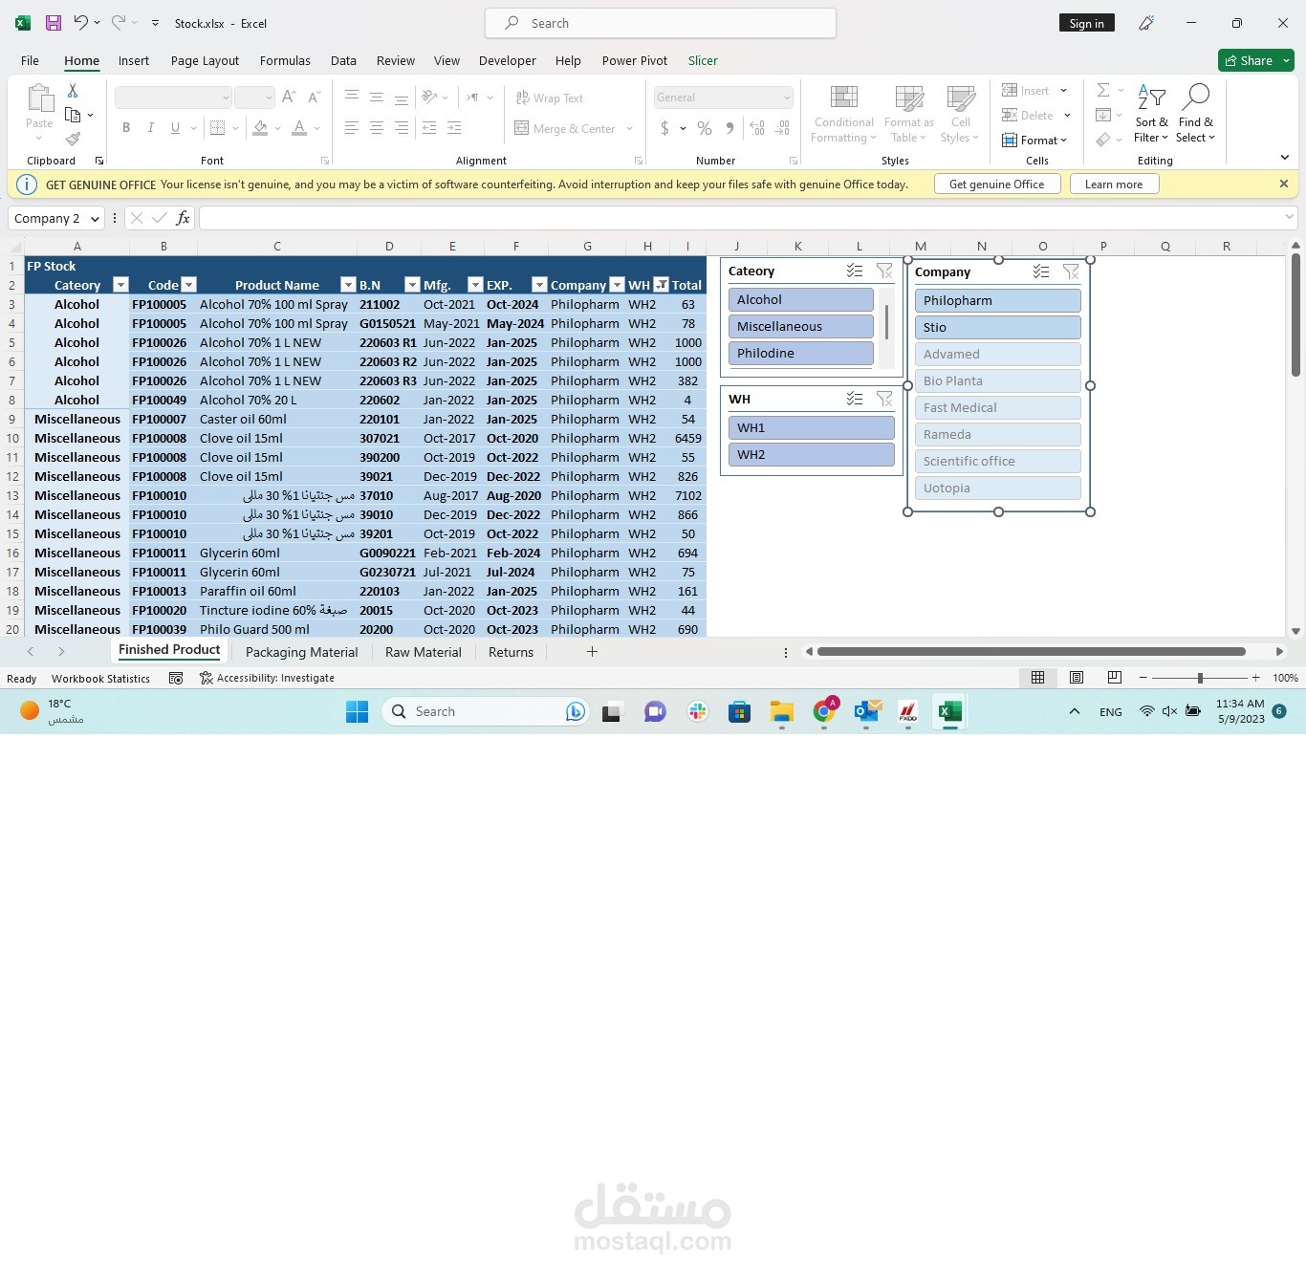
Task: Switch to Page Layout view icon
Action: (1076, 678)
